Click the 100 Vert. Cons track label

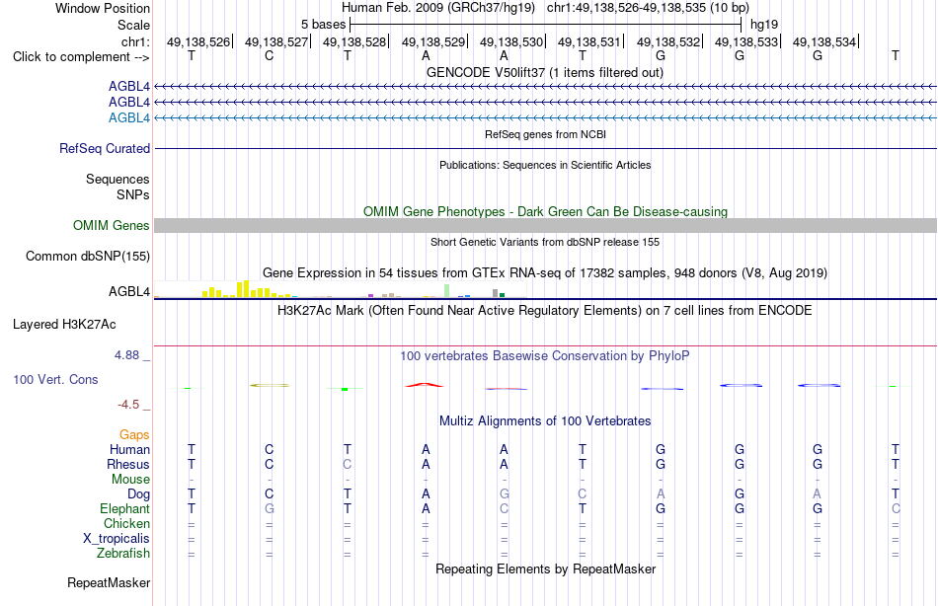pyautogui.click(x=55, y=379)
